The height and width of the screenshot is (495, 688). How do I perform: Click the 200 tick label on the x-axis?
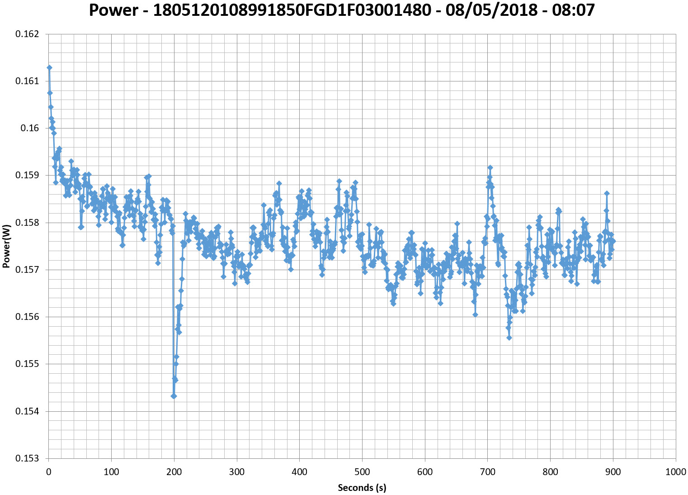(x=174, y=472)
